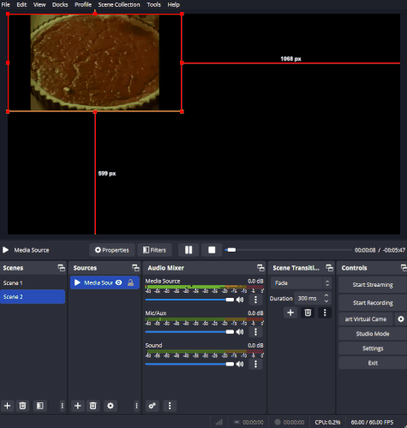Add a new source with plus icon
407x428 pixels.
click(x=78, y=406)
